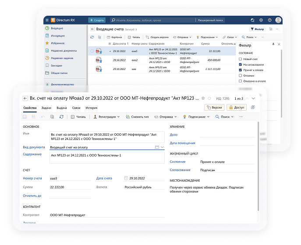301x245 pixels.
Task: Open the hamburger menu in Directum RX
Action: pyautogui.click(x=47, y=20)
